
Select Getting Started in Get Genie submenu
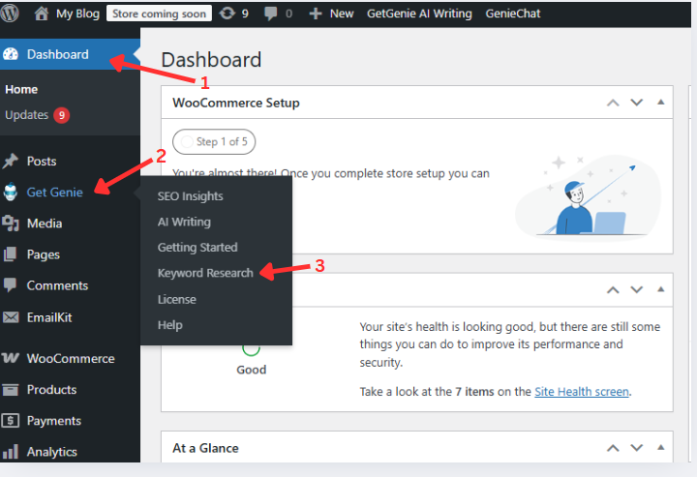(197, 248)
